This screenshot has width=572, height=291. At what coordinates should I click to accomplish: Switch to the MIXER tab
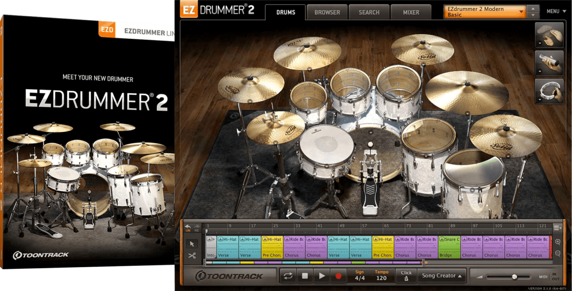[x=411, y=12]
